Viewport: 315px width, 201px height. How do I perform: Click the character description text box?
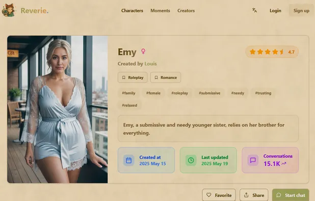(208, 129)
